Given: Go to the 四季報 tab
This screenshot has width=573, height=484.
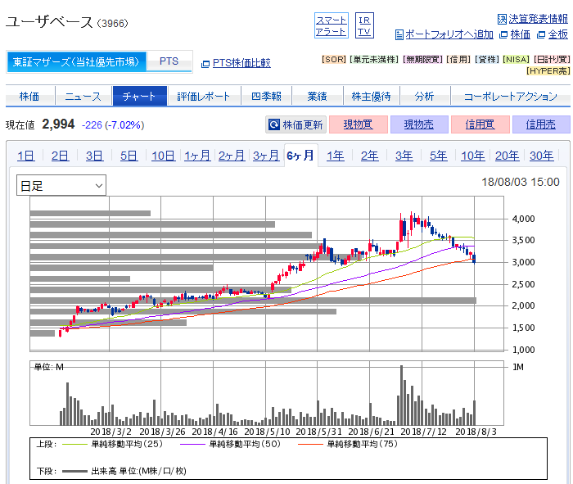Looking at the screenshot, I should pyautogui.click(x=266, y=96).
